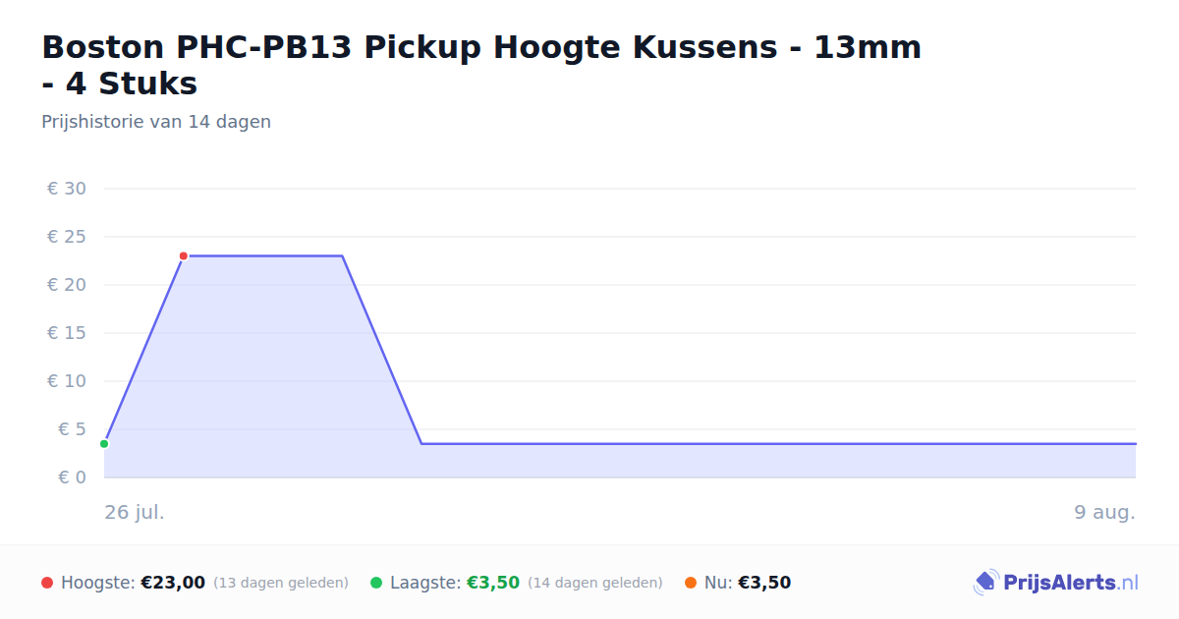
Task: Click the green dot beside Laagste
Action: (x=376, y=583)
